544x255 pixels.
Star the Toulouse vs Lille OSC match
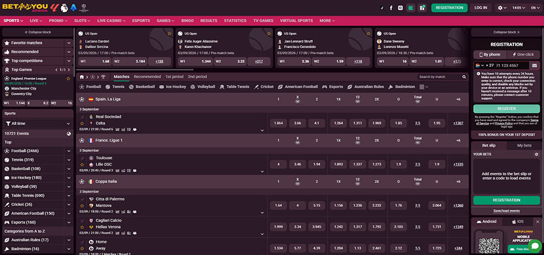click(82, 164)
